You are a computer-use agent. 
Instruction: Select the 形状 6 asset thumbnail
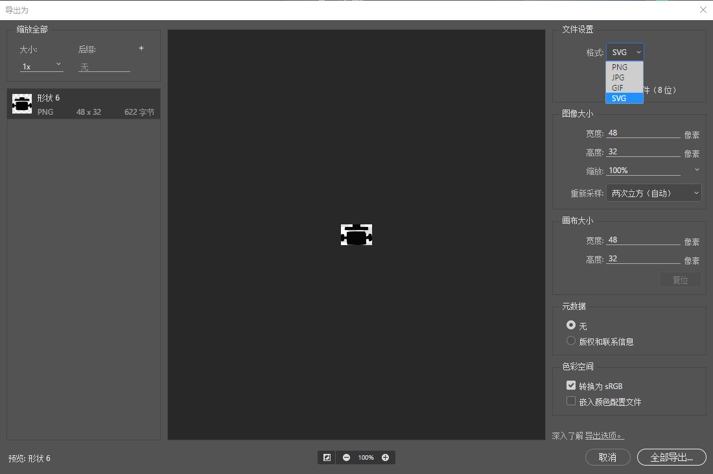[x=22, y=104]
